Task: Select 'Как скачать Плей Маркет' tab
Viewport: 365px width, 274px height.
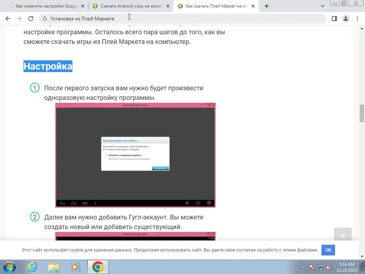Action: (216, 6)
